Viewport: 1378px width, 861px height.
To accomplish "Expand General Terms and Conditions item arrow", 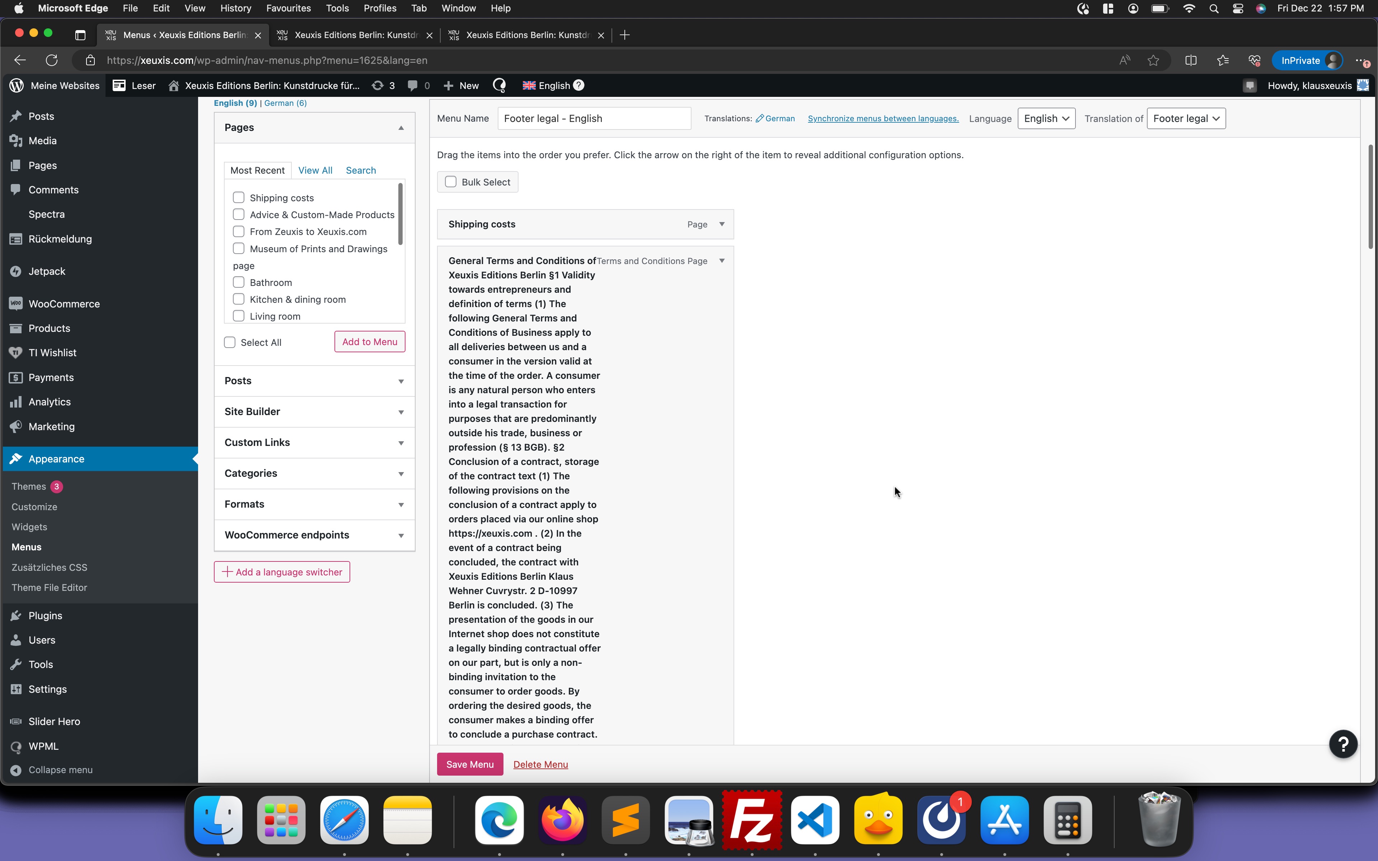I will (x=721, y=261).
